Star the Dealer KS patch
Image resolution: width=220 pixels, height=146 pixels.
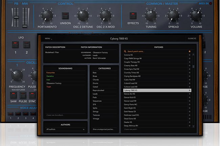point(190,122)
